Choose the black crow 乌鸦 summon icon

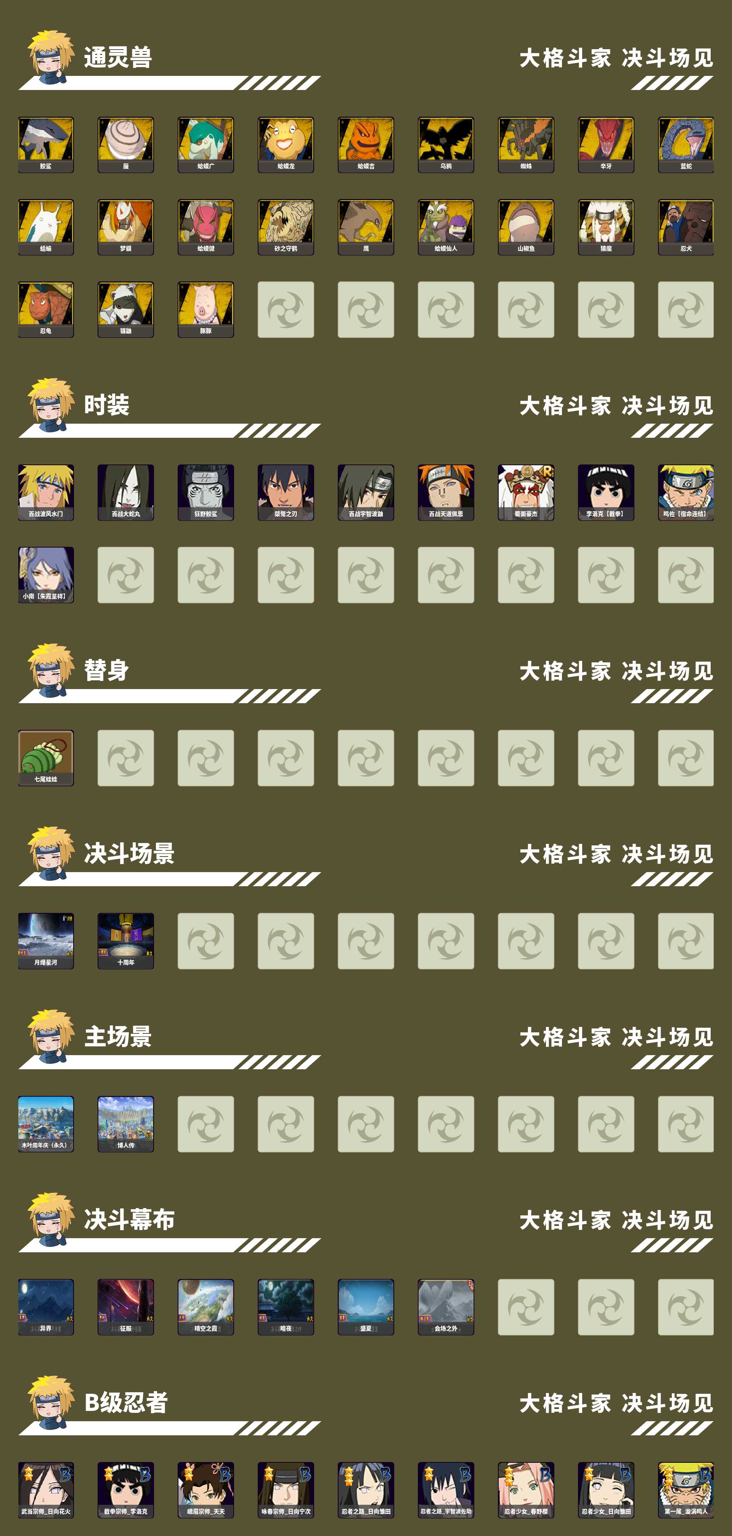click(446, 145)
